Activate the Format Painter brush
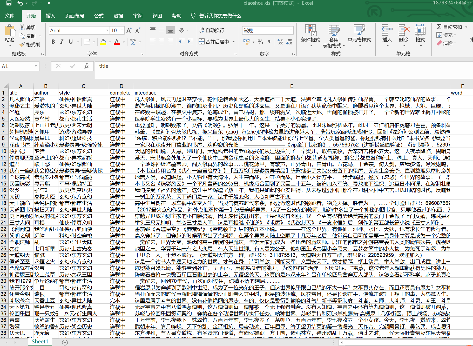The height and width of the screenshot is (346, 473). click(x=22, y=44)
